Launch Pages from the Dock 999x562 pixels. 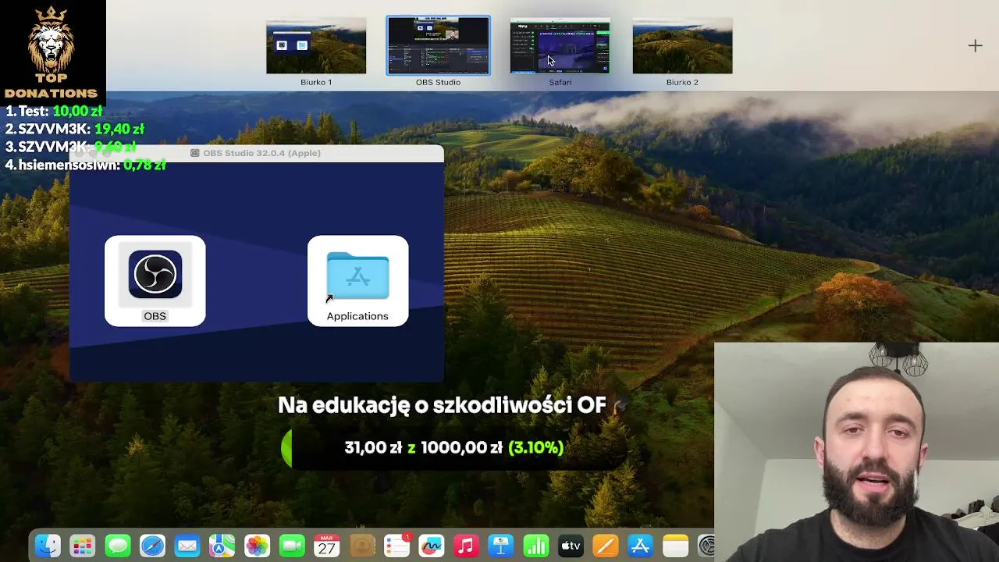tap(606, 546)
